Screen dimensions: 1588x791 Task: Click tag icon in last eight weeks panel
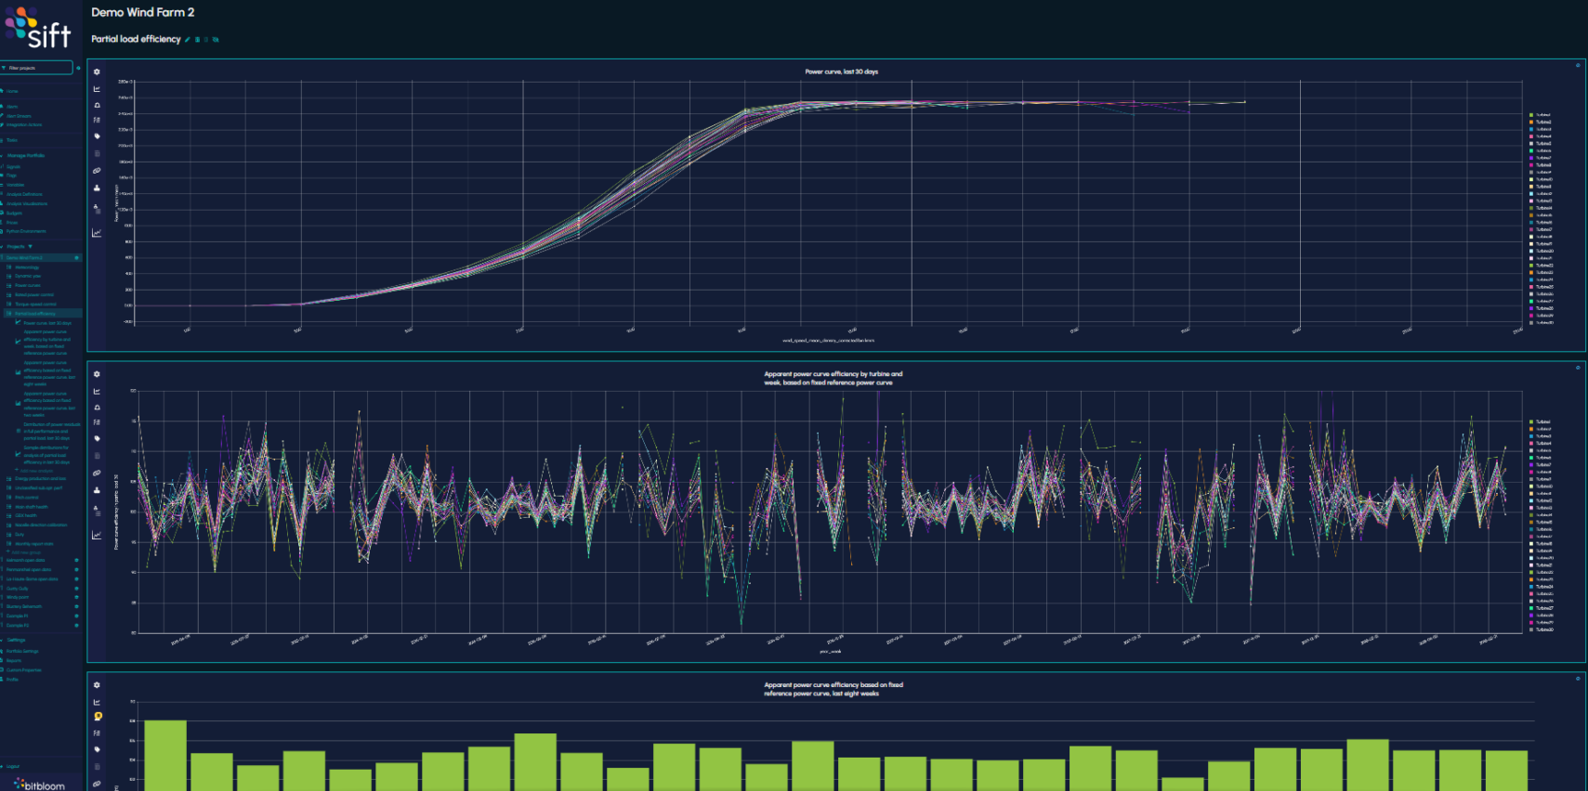click(97, 749)
